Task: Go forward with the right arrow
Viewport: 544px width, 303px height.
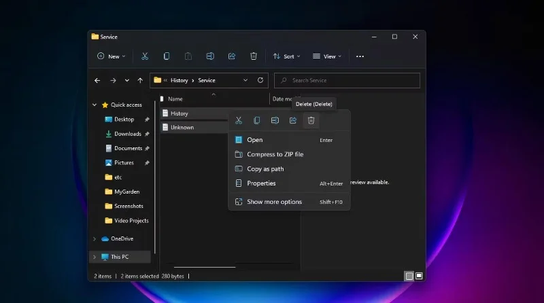Action: point(113,80)
